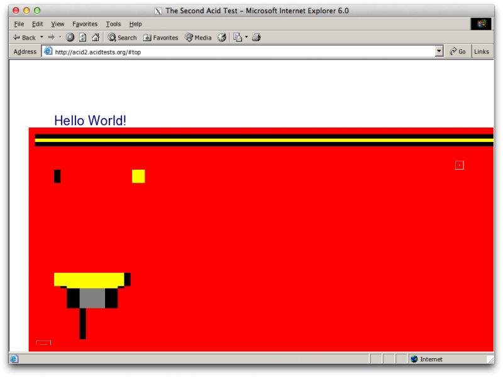Open the View menu
The width and height of the screenshot is (503, 377).
click(x=57, y=24)
